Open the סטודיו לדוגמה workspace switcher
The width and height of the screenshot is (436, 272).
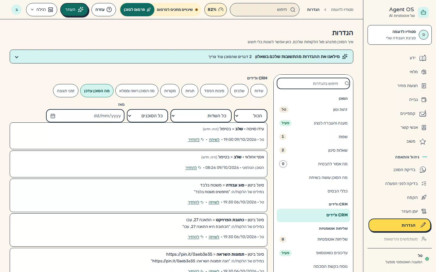point(400,35)
